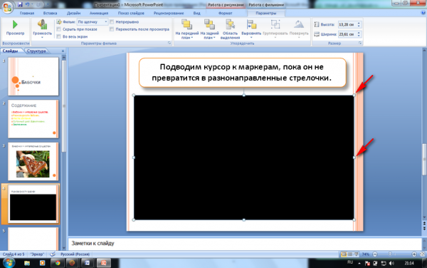
Task: Zoom out with the minus button
Action: [x=375, y=254]
